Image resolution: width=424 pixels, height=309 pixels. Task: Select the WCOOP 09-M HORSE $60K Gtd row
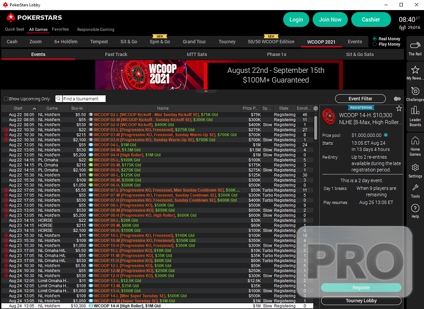157,226
